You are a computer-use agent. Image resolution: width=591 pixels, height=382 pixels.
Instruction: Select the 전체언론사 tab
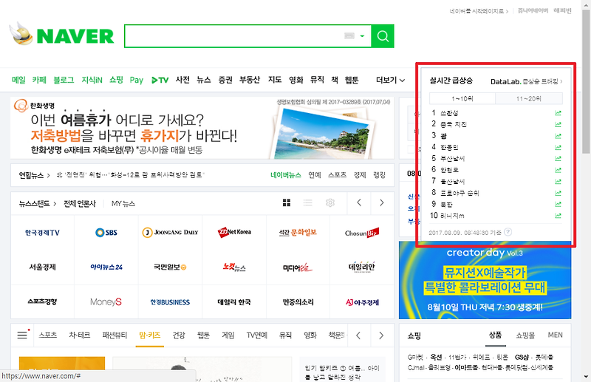coord(80,204)
